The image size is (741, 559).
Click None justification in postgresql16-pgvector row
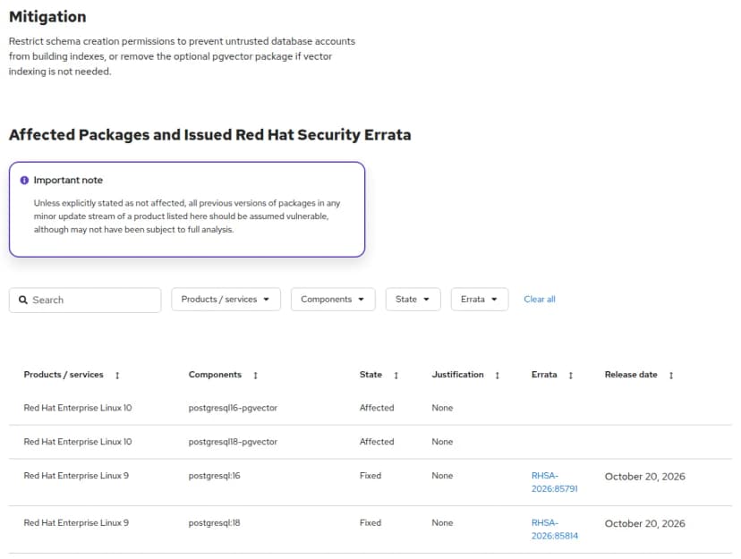(442, 408)
